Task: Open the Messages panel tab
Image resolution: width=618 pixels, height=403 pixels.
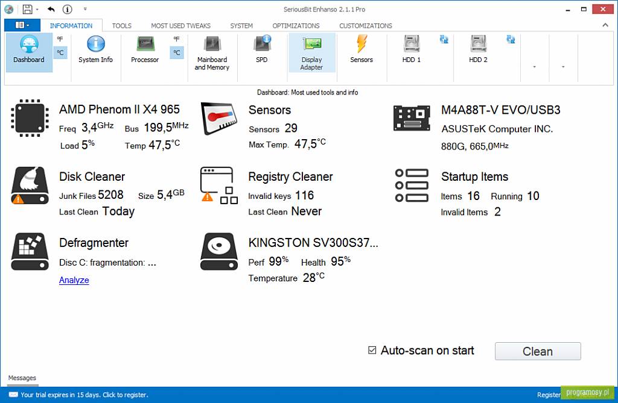Action: 22,378
